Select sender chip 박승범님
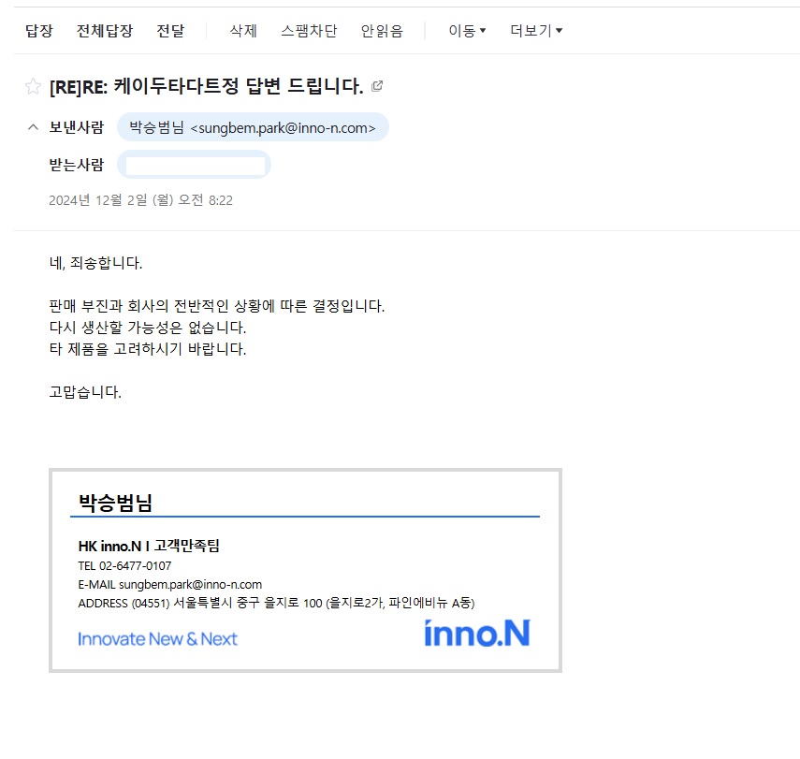Viewport: 800px width, 759px height. click(253, 127)
